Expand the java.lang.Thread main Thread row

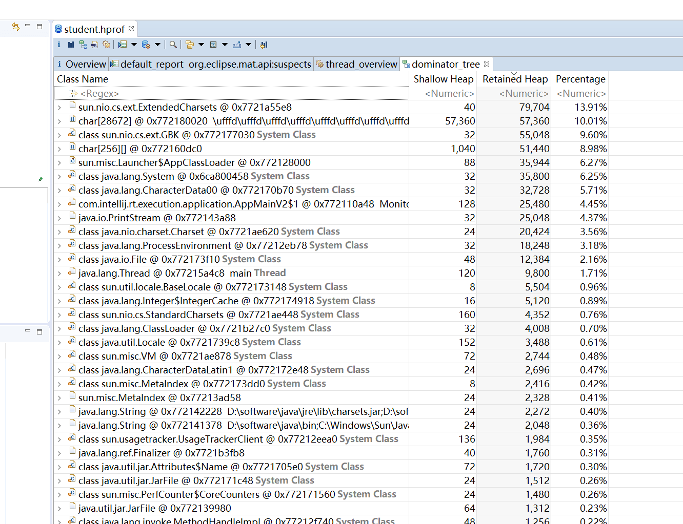tap(59, 274)
